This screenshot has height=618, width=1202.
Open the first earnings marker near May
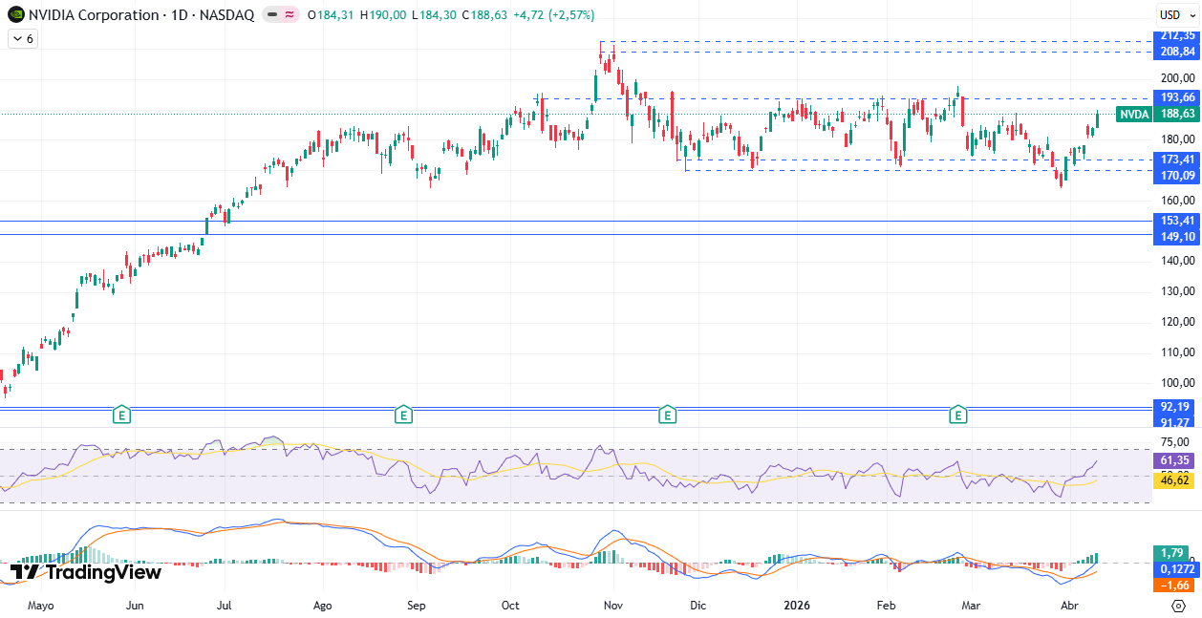[x=121, y=415]
